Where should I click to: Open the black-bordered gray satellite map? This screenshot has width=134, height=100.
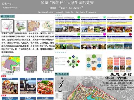[31, 64]
